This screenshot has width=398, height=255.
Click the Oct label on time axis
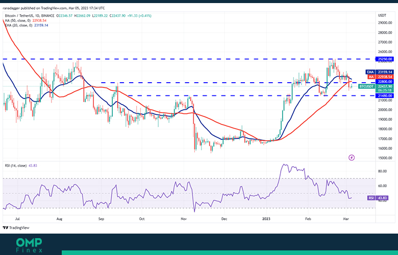142,219
